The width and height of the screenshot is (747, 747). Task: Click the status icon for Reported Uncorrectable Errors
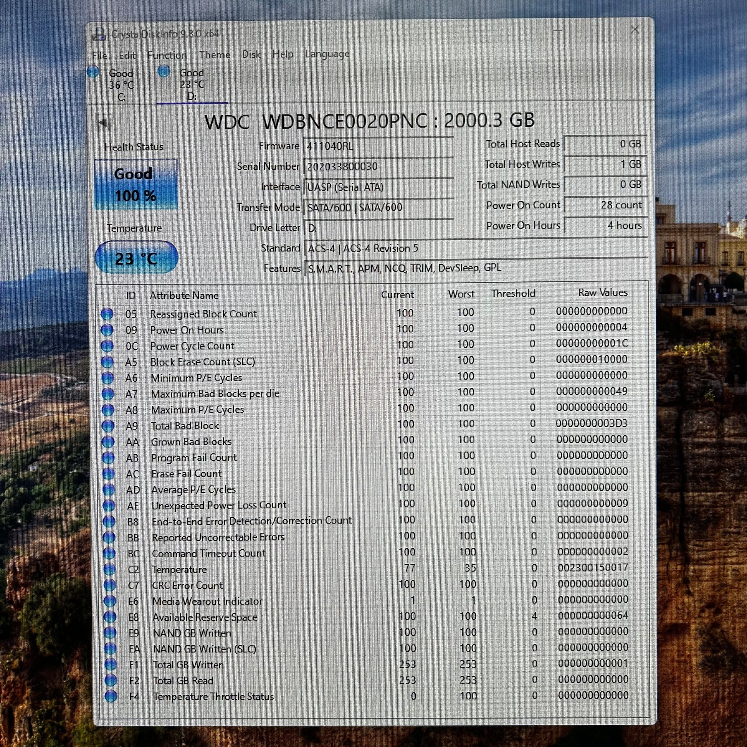point(109,537)
